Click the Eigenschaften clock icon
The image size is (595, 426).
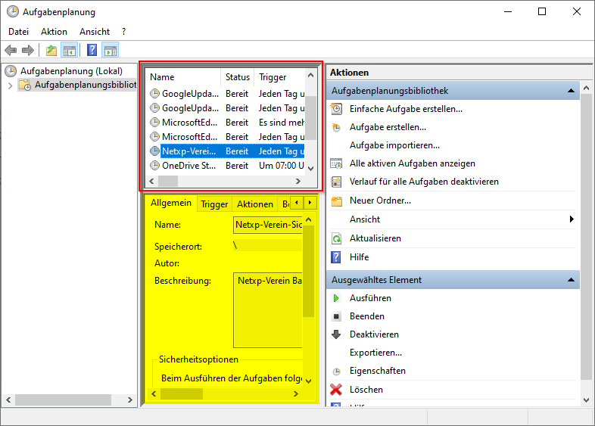[337, 372]
